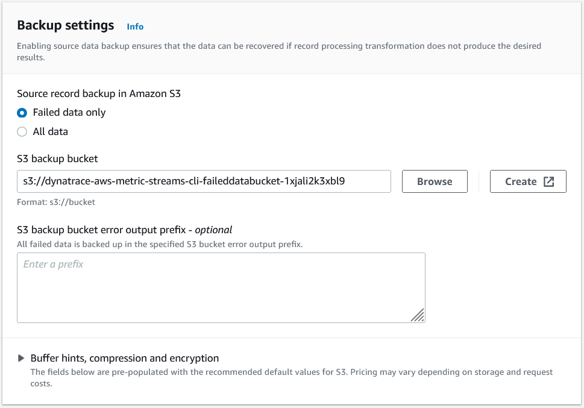Focus the S3 backup bucket input field
Image resolution: width=584 pixels, height=408 pixels.
(x=204, y=181)
